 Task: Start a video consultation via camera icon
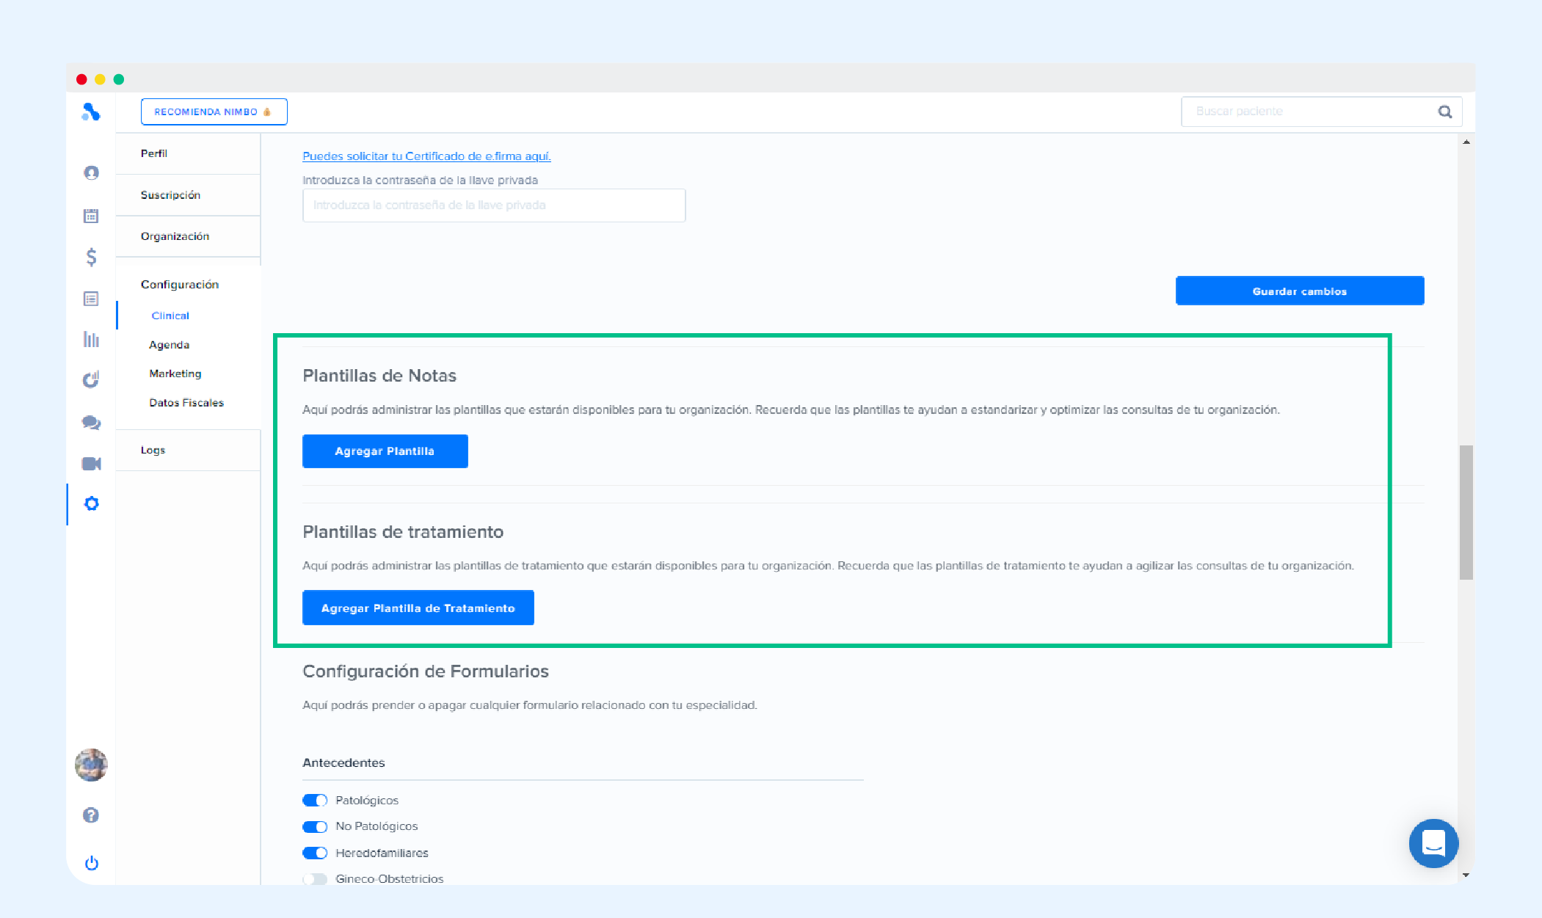coord(90,463)
